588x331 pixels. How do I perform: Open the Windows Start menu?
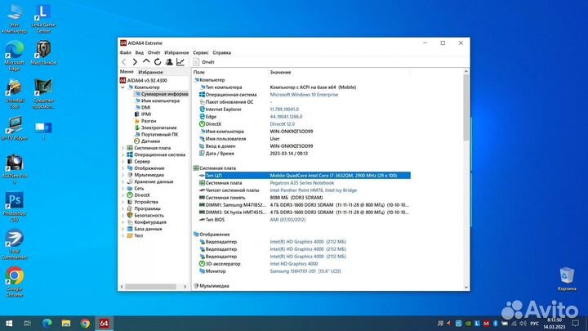pos(9,323)
